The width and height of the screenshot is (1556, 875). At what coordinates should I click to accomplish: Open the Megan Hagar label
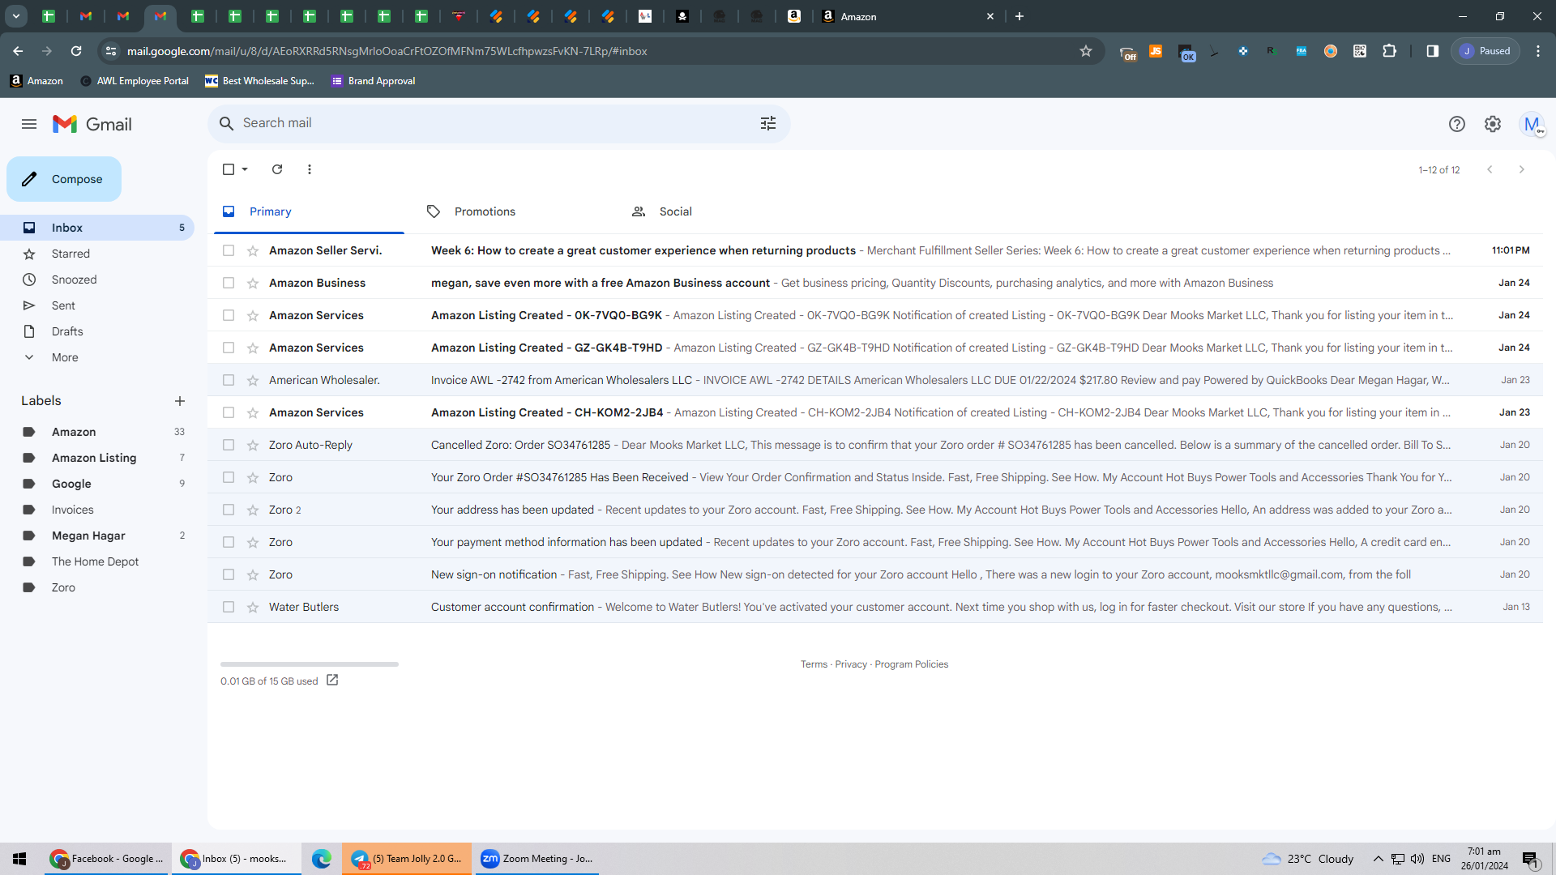[x=97, y=536]
